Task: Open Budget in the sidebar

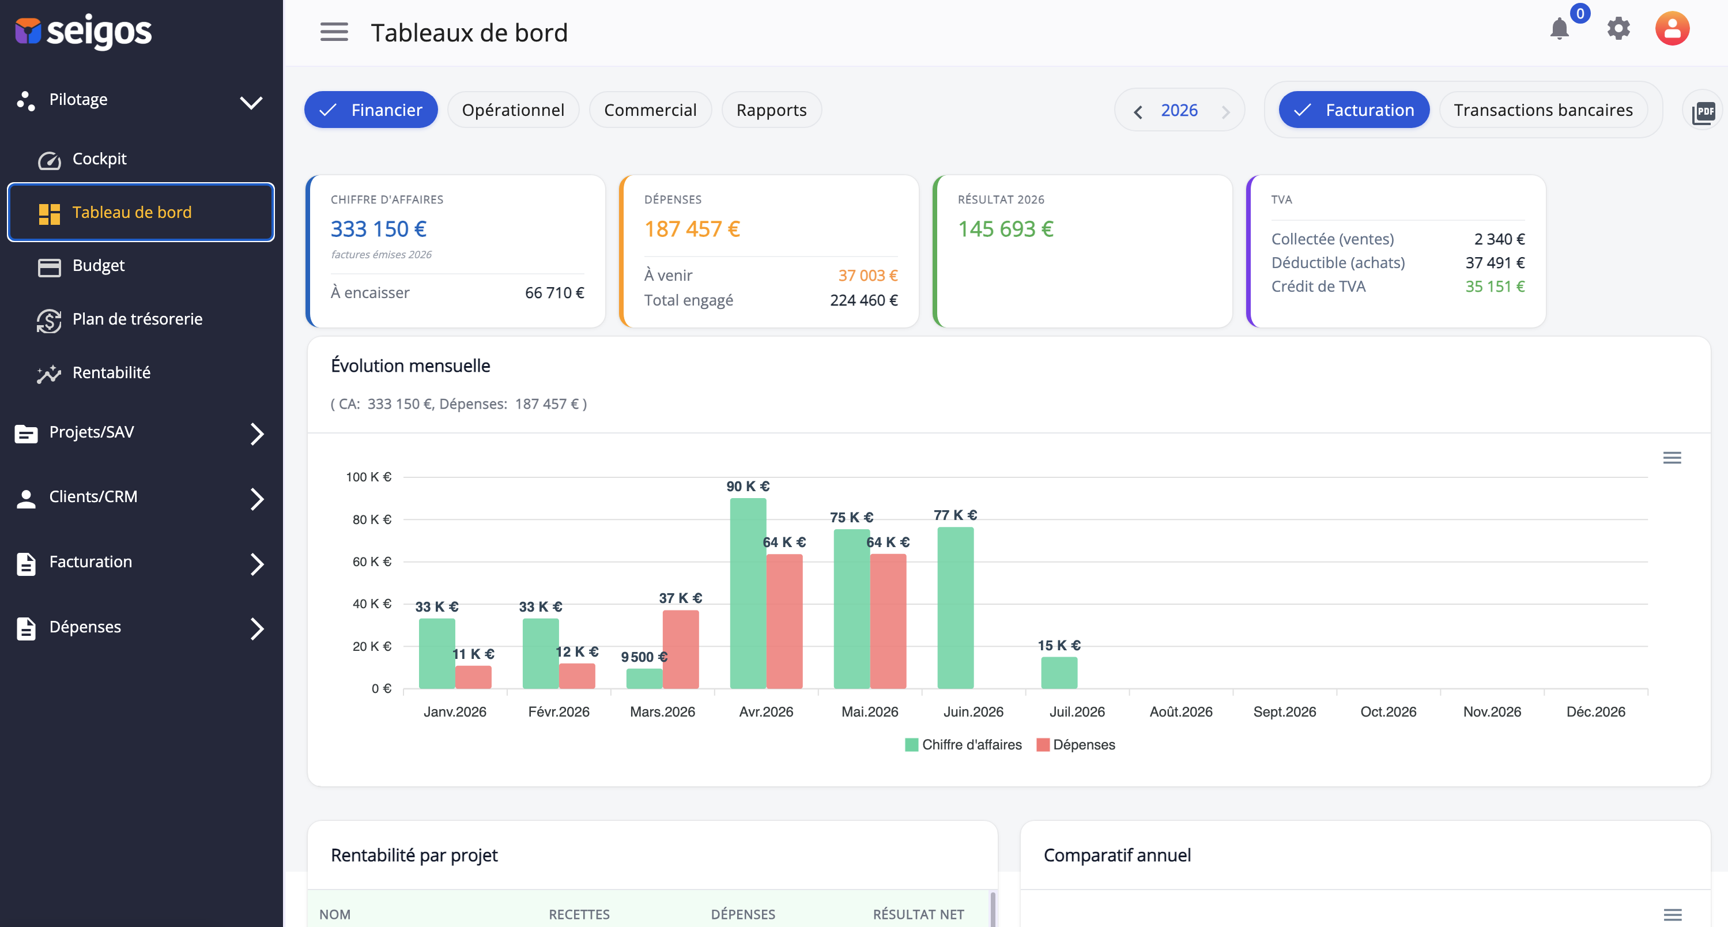Action: (98, 266)
